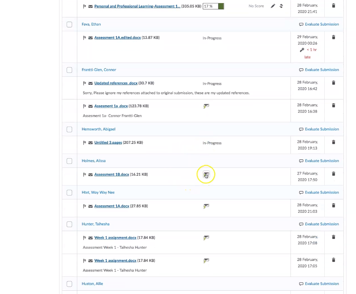Delete Updated references .docx submission
This screenshot has height=294, width=356.
tap(334, 83)
